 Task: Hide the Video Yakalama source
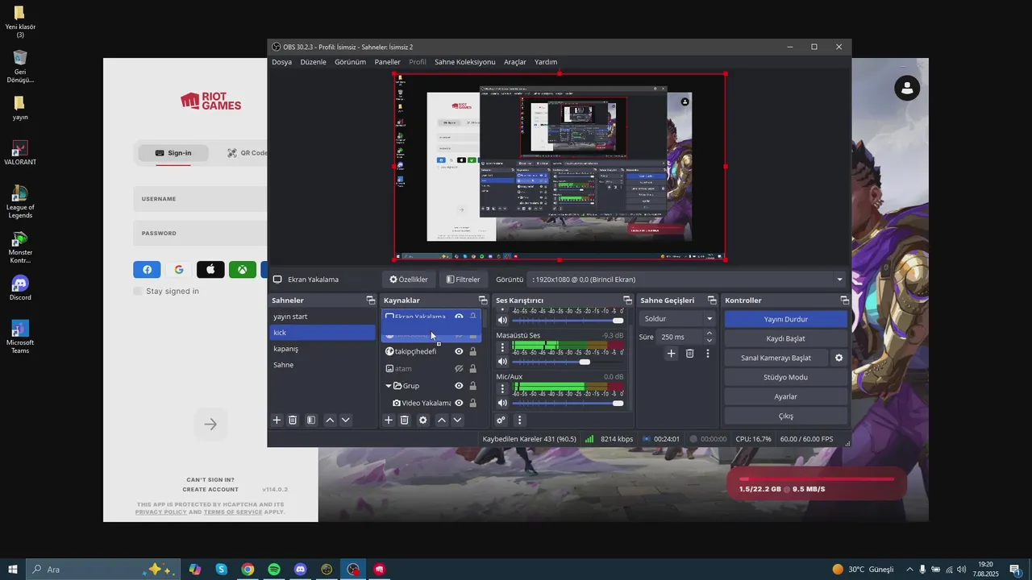[x=459, y=403]
